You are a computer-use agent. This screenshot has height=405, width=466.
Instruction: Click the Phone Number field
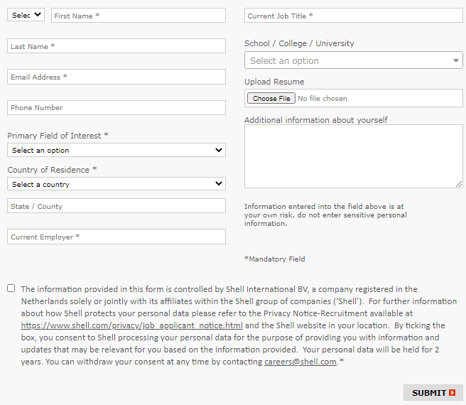(116, 107)
